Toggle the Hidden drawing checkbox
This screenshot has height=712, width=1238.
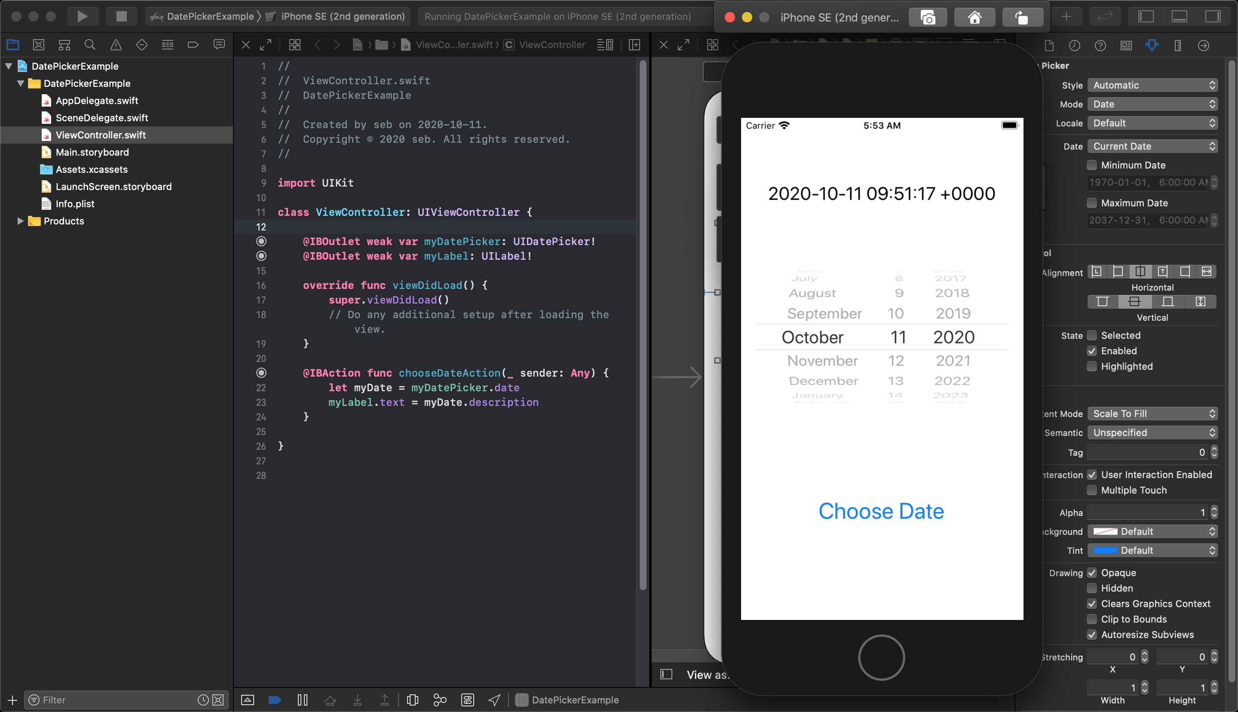[1092, 588]
